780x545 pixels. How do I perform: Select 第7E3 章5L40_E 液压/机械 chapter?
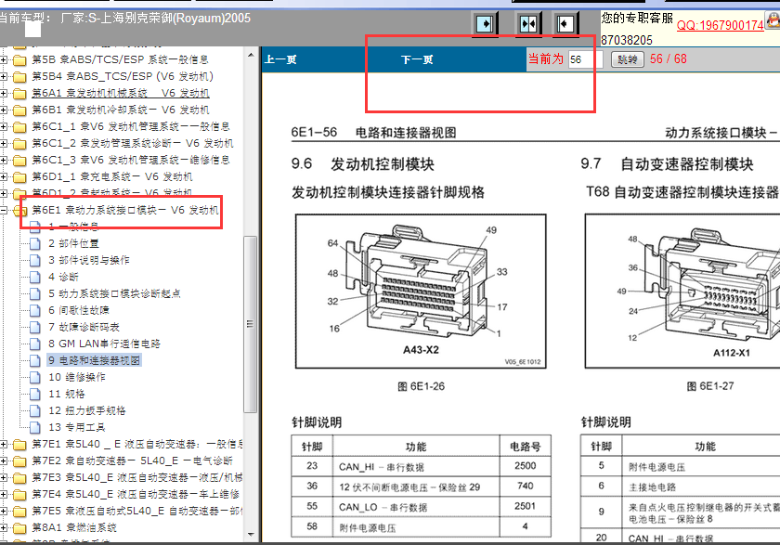click(x=137, y=477)
